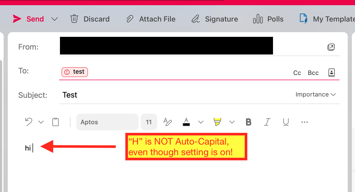Open the undo history dropdown arrow

(x=41, y=122)
